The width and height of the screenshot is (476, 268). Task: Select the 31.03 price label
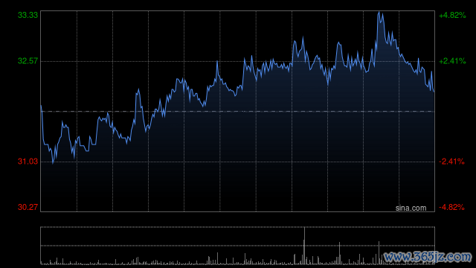pyautogui.click(x=28, y=162)
